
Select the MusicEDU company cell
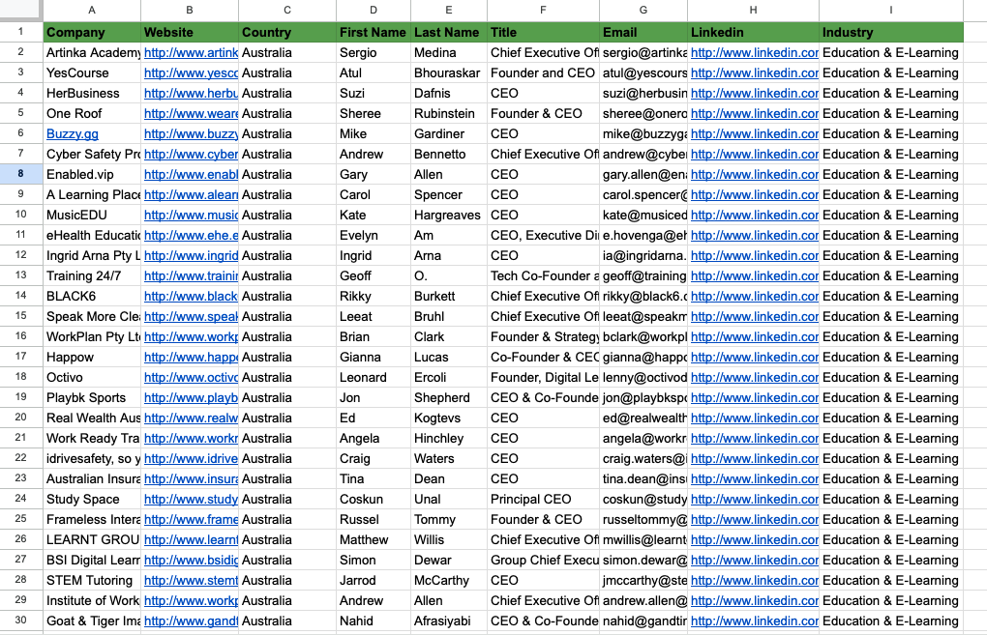point(92,215)
